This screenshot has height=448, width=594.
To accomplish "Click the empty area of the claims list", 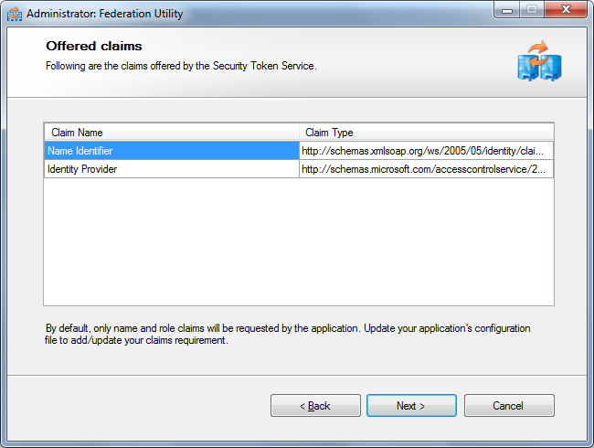I will (298, 241).
